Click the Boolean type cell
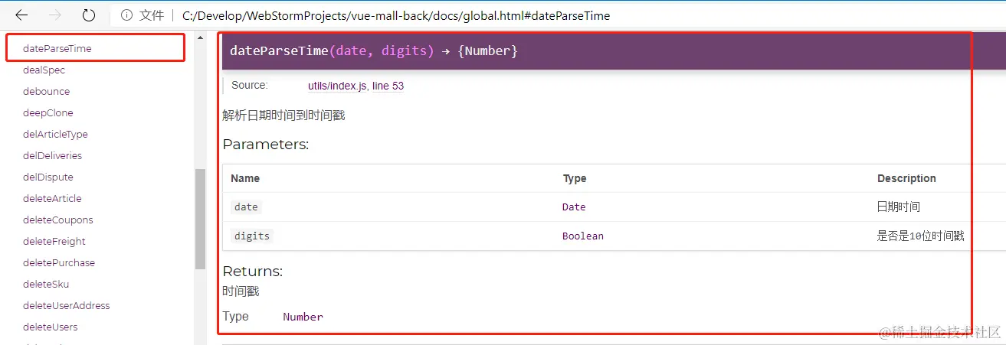 point(583,236)
